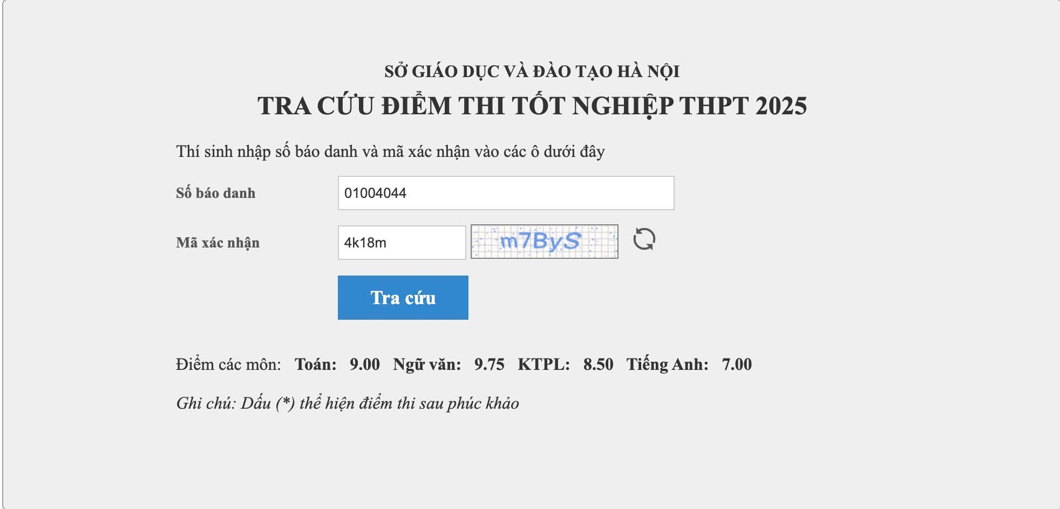Click the 'Mã xác nhận' label

[218, 243]
